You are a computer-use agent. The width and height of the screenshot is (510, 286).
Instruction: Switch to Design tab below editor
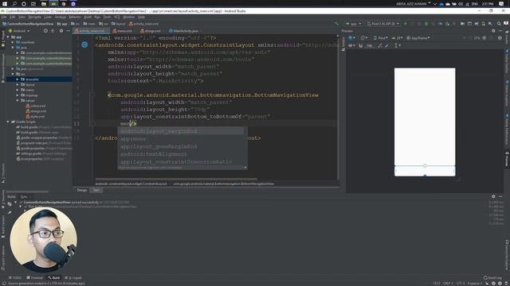[x=82, y=190]
